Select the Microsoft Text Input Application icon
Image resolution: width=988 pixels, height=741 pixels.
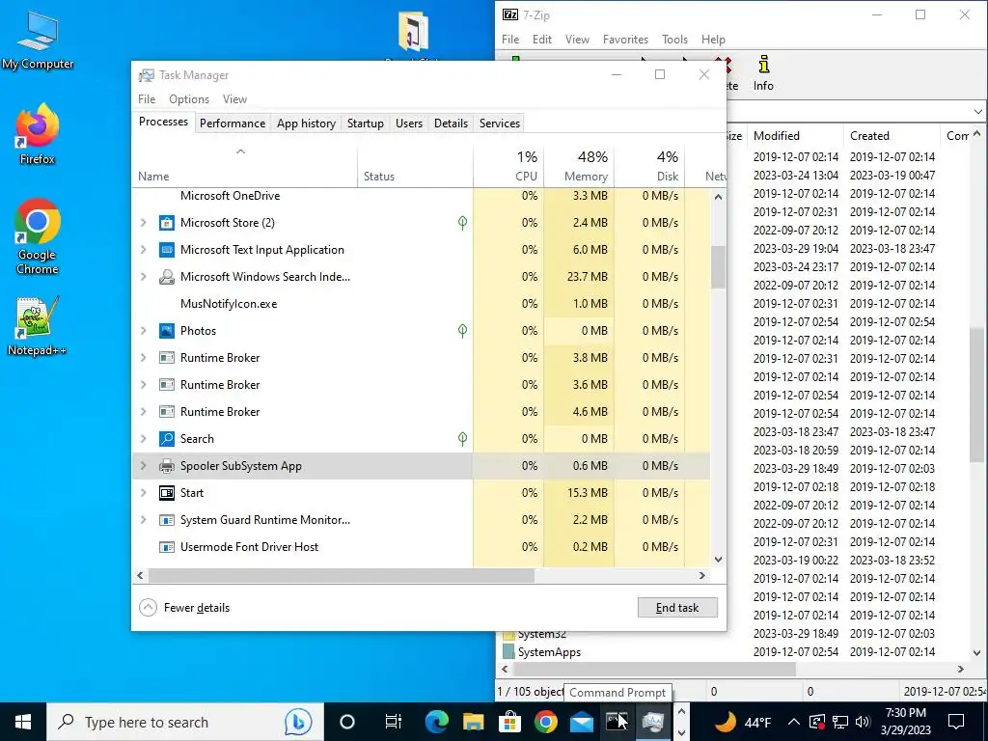166,250
